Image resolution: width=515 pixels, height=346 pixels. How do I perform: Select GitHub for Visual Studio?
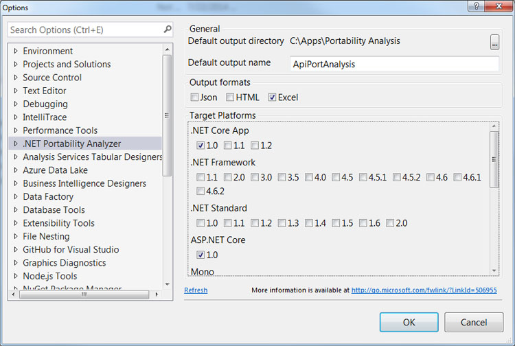point(71,249)
